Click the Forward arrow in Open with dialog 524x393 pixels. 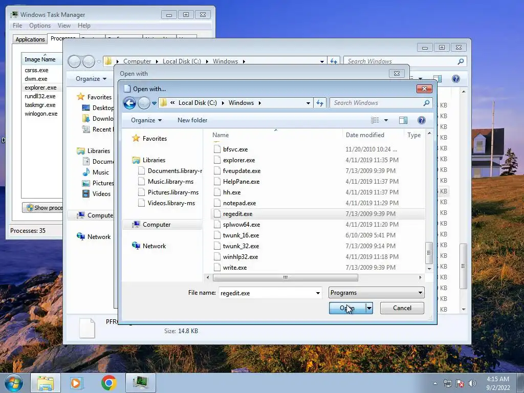point(144,103)
